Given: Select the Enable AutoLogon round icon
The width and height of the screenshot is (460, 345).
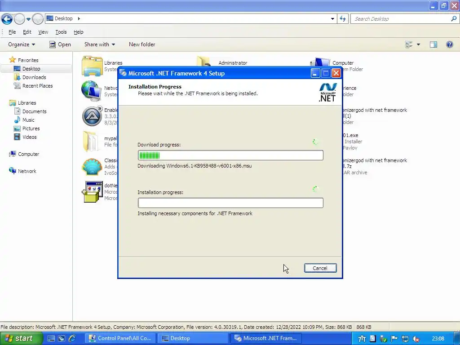Looking at the screenshot, I should pyautogui.click(x=92, y=116).
